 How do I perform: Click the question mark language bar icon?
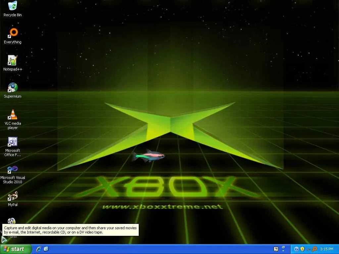coord(276,249)
